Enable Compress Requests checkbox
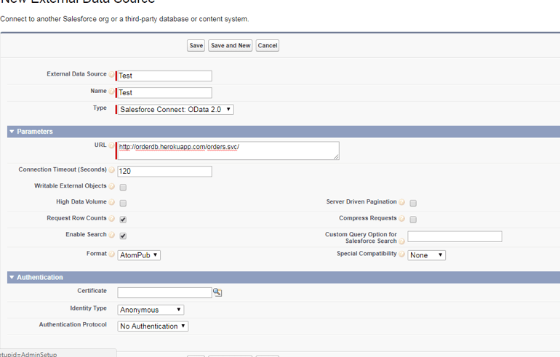The image size is (560, 357). pos(413,220)
